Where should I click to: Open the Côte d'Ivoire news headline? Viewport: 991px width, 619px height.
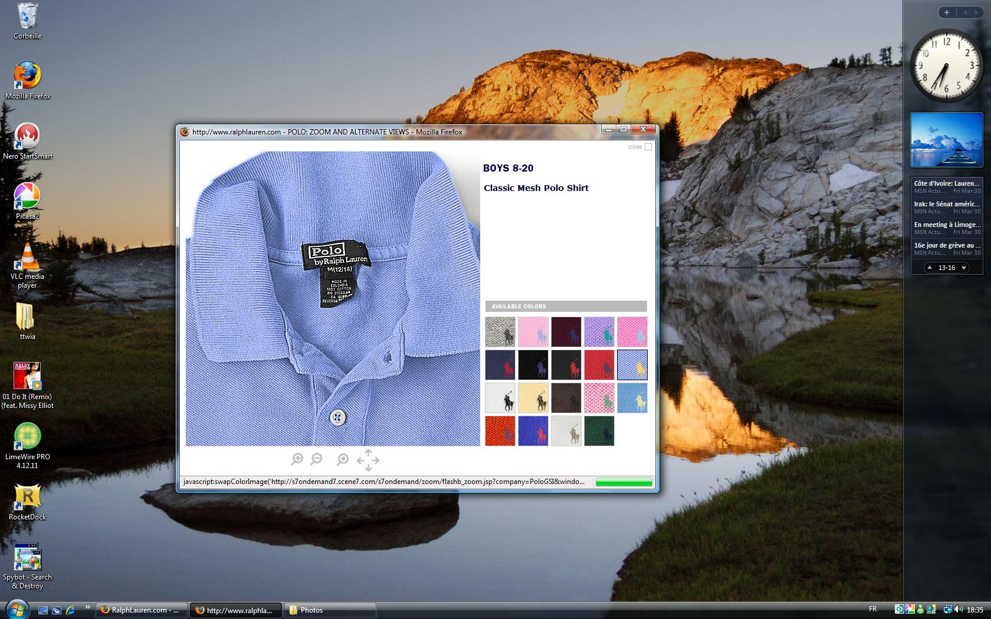point(946,183)
